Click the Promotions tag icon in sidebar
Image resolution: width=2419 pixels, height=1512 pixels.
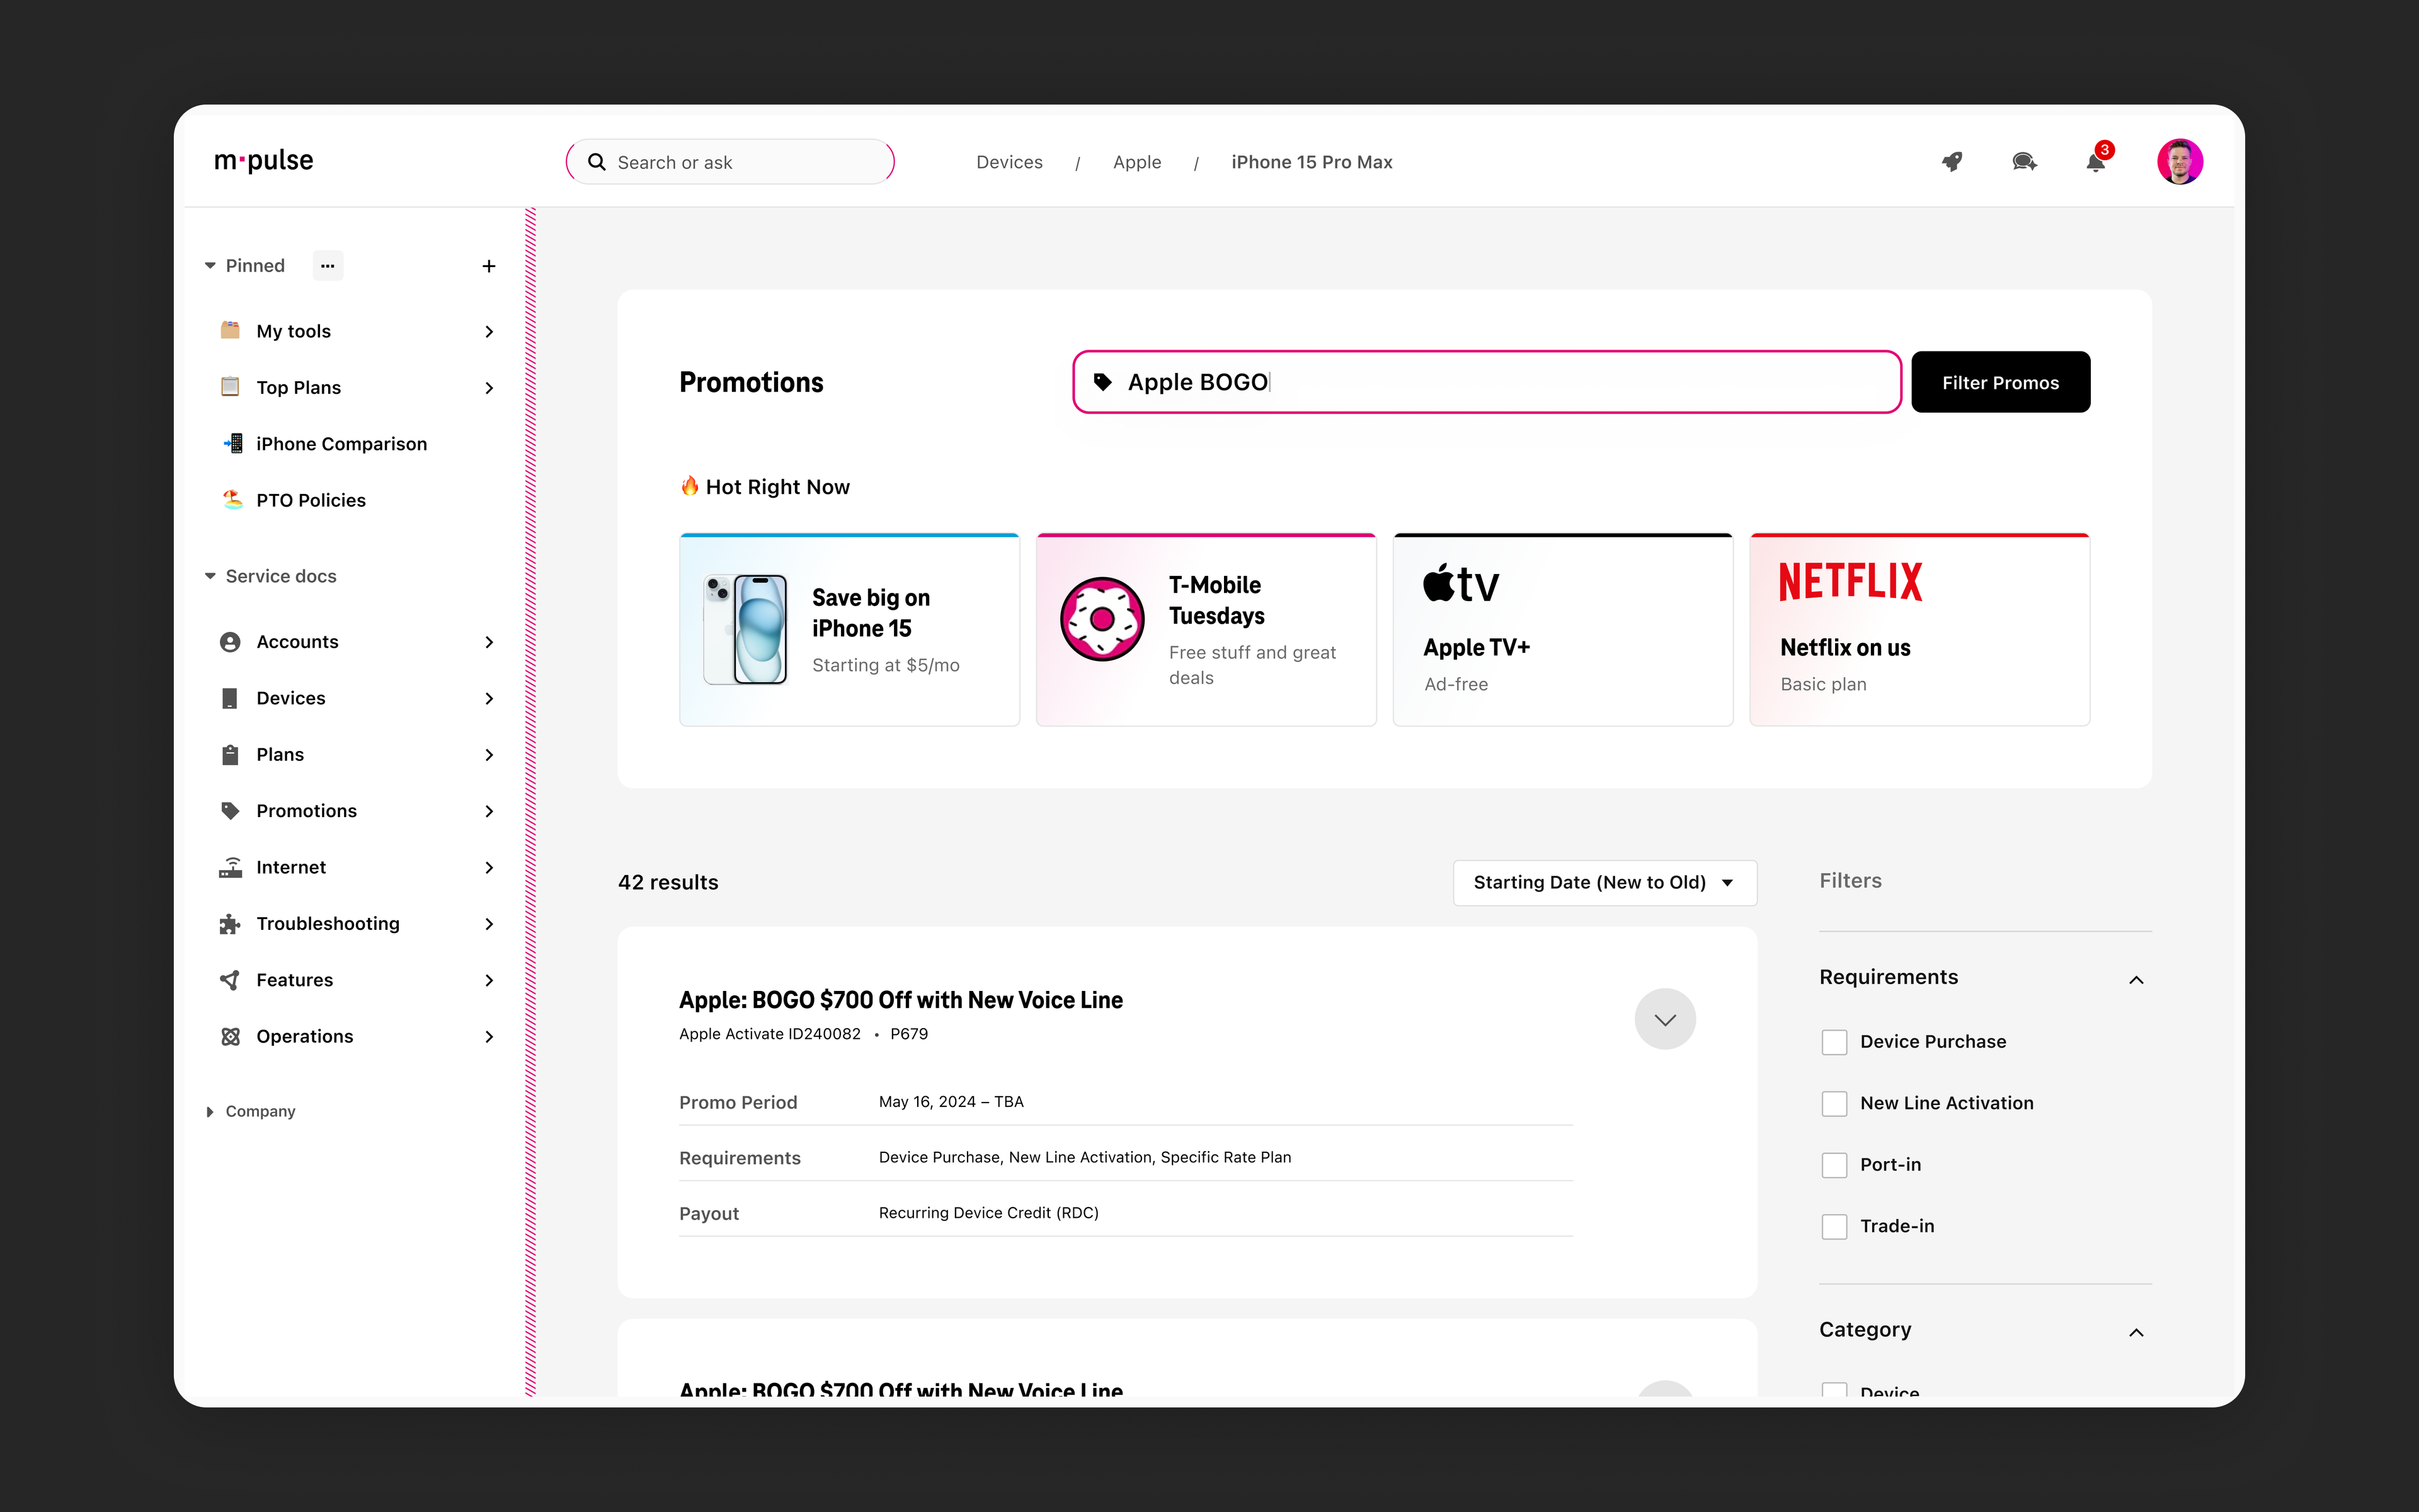[230, 810]
